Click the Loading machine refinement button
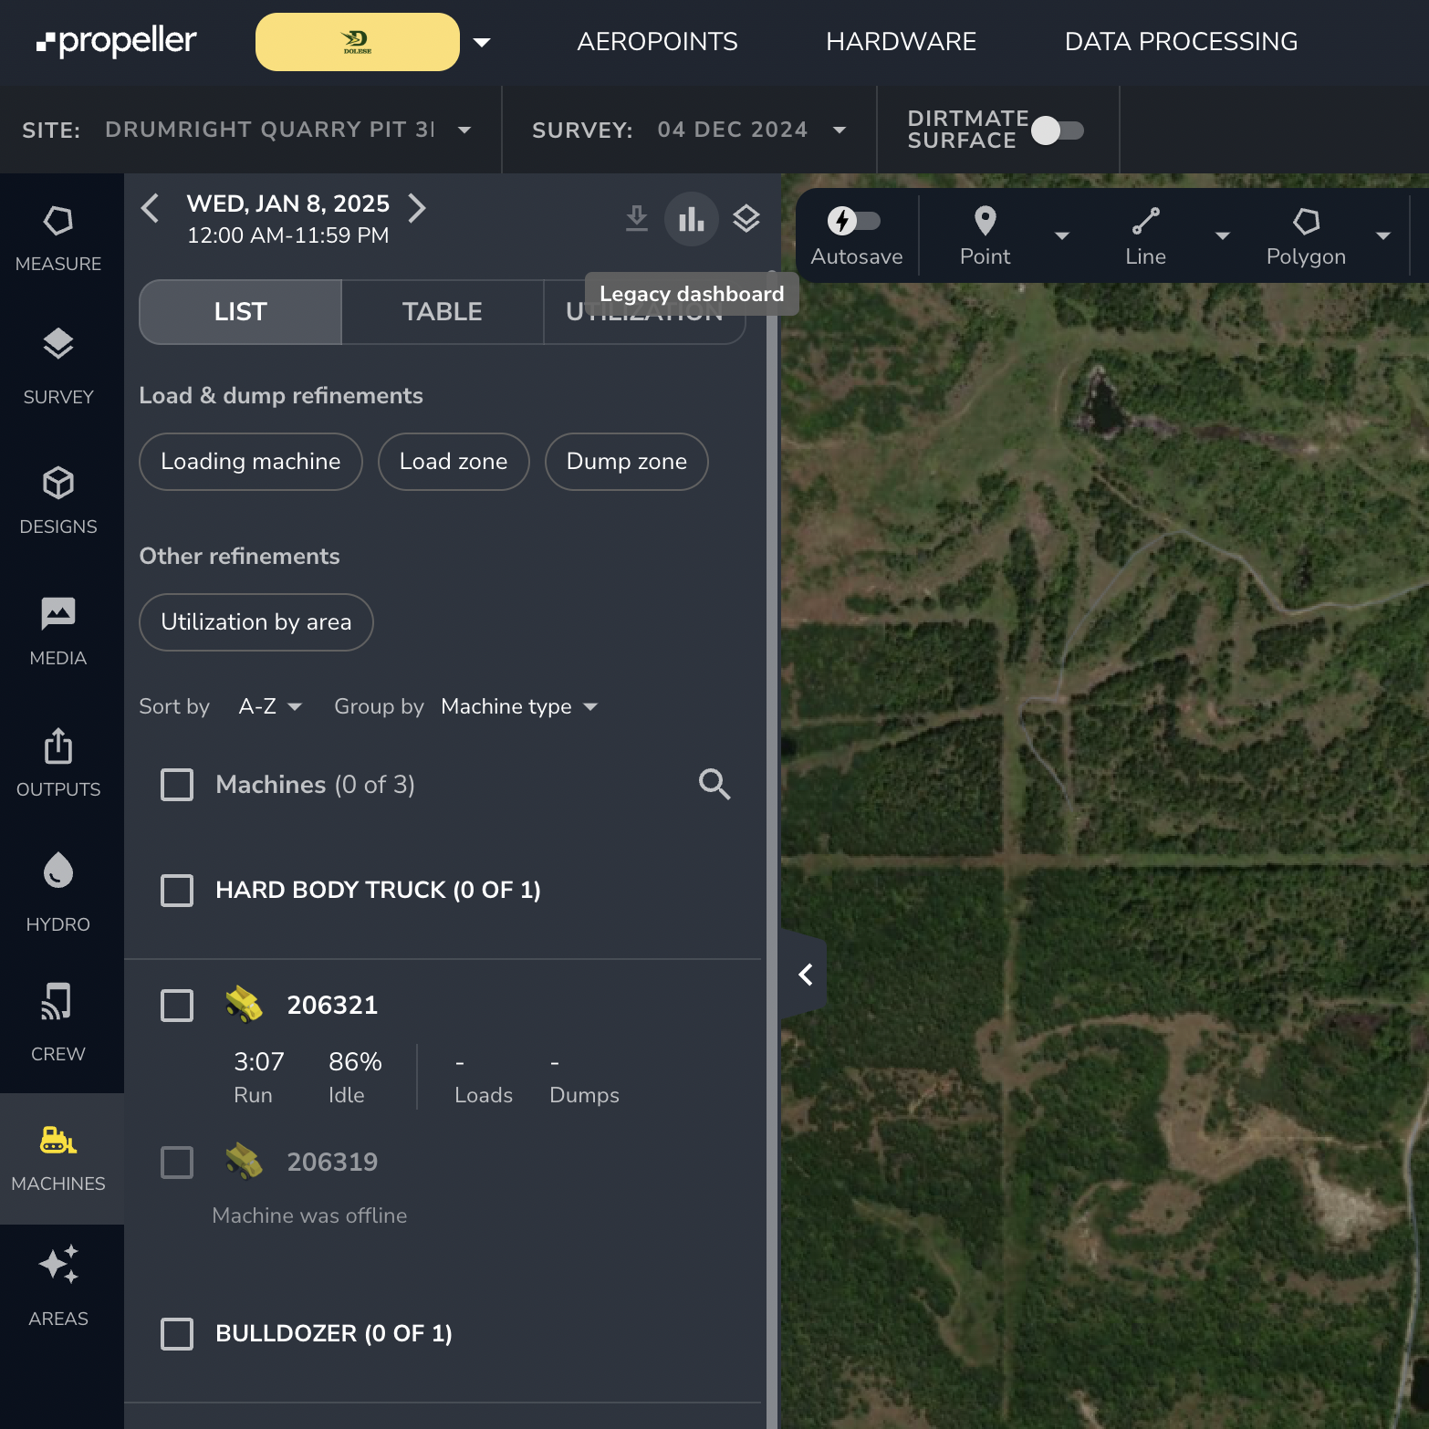1429x1429 pixels. (250, 462)
